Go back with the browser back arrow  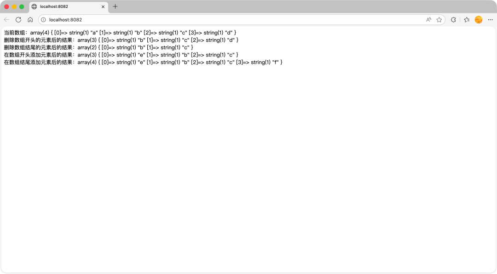[x=6, y=20]
